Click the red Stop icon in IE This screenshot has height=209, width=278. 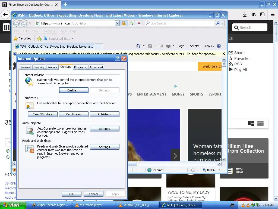(139, 23)
